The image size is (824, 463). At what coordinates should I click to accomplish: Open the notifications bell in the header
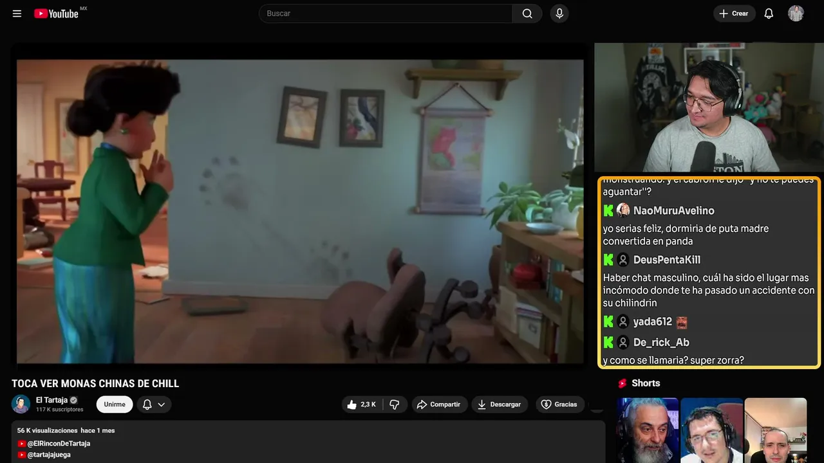[x=769, y=14]
